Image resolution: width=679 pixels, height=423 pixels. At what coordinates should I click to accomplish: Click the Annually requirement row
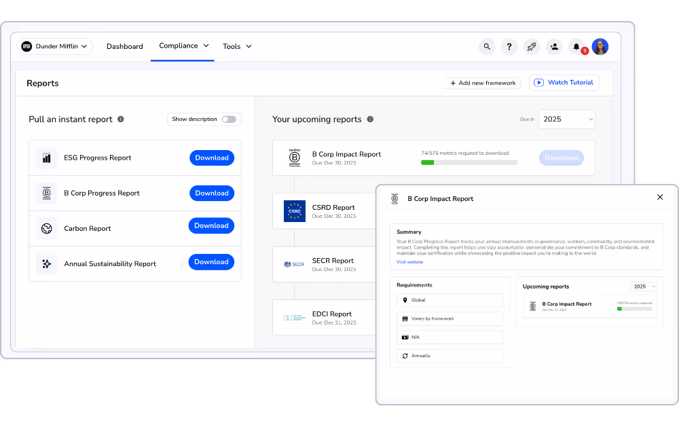click(449, 356)
